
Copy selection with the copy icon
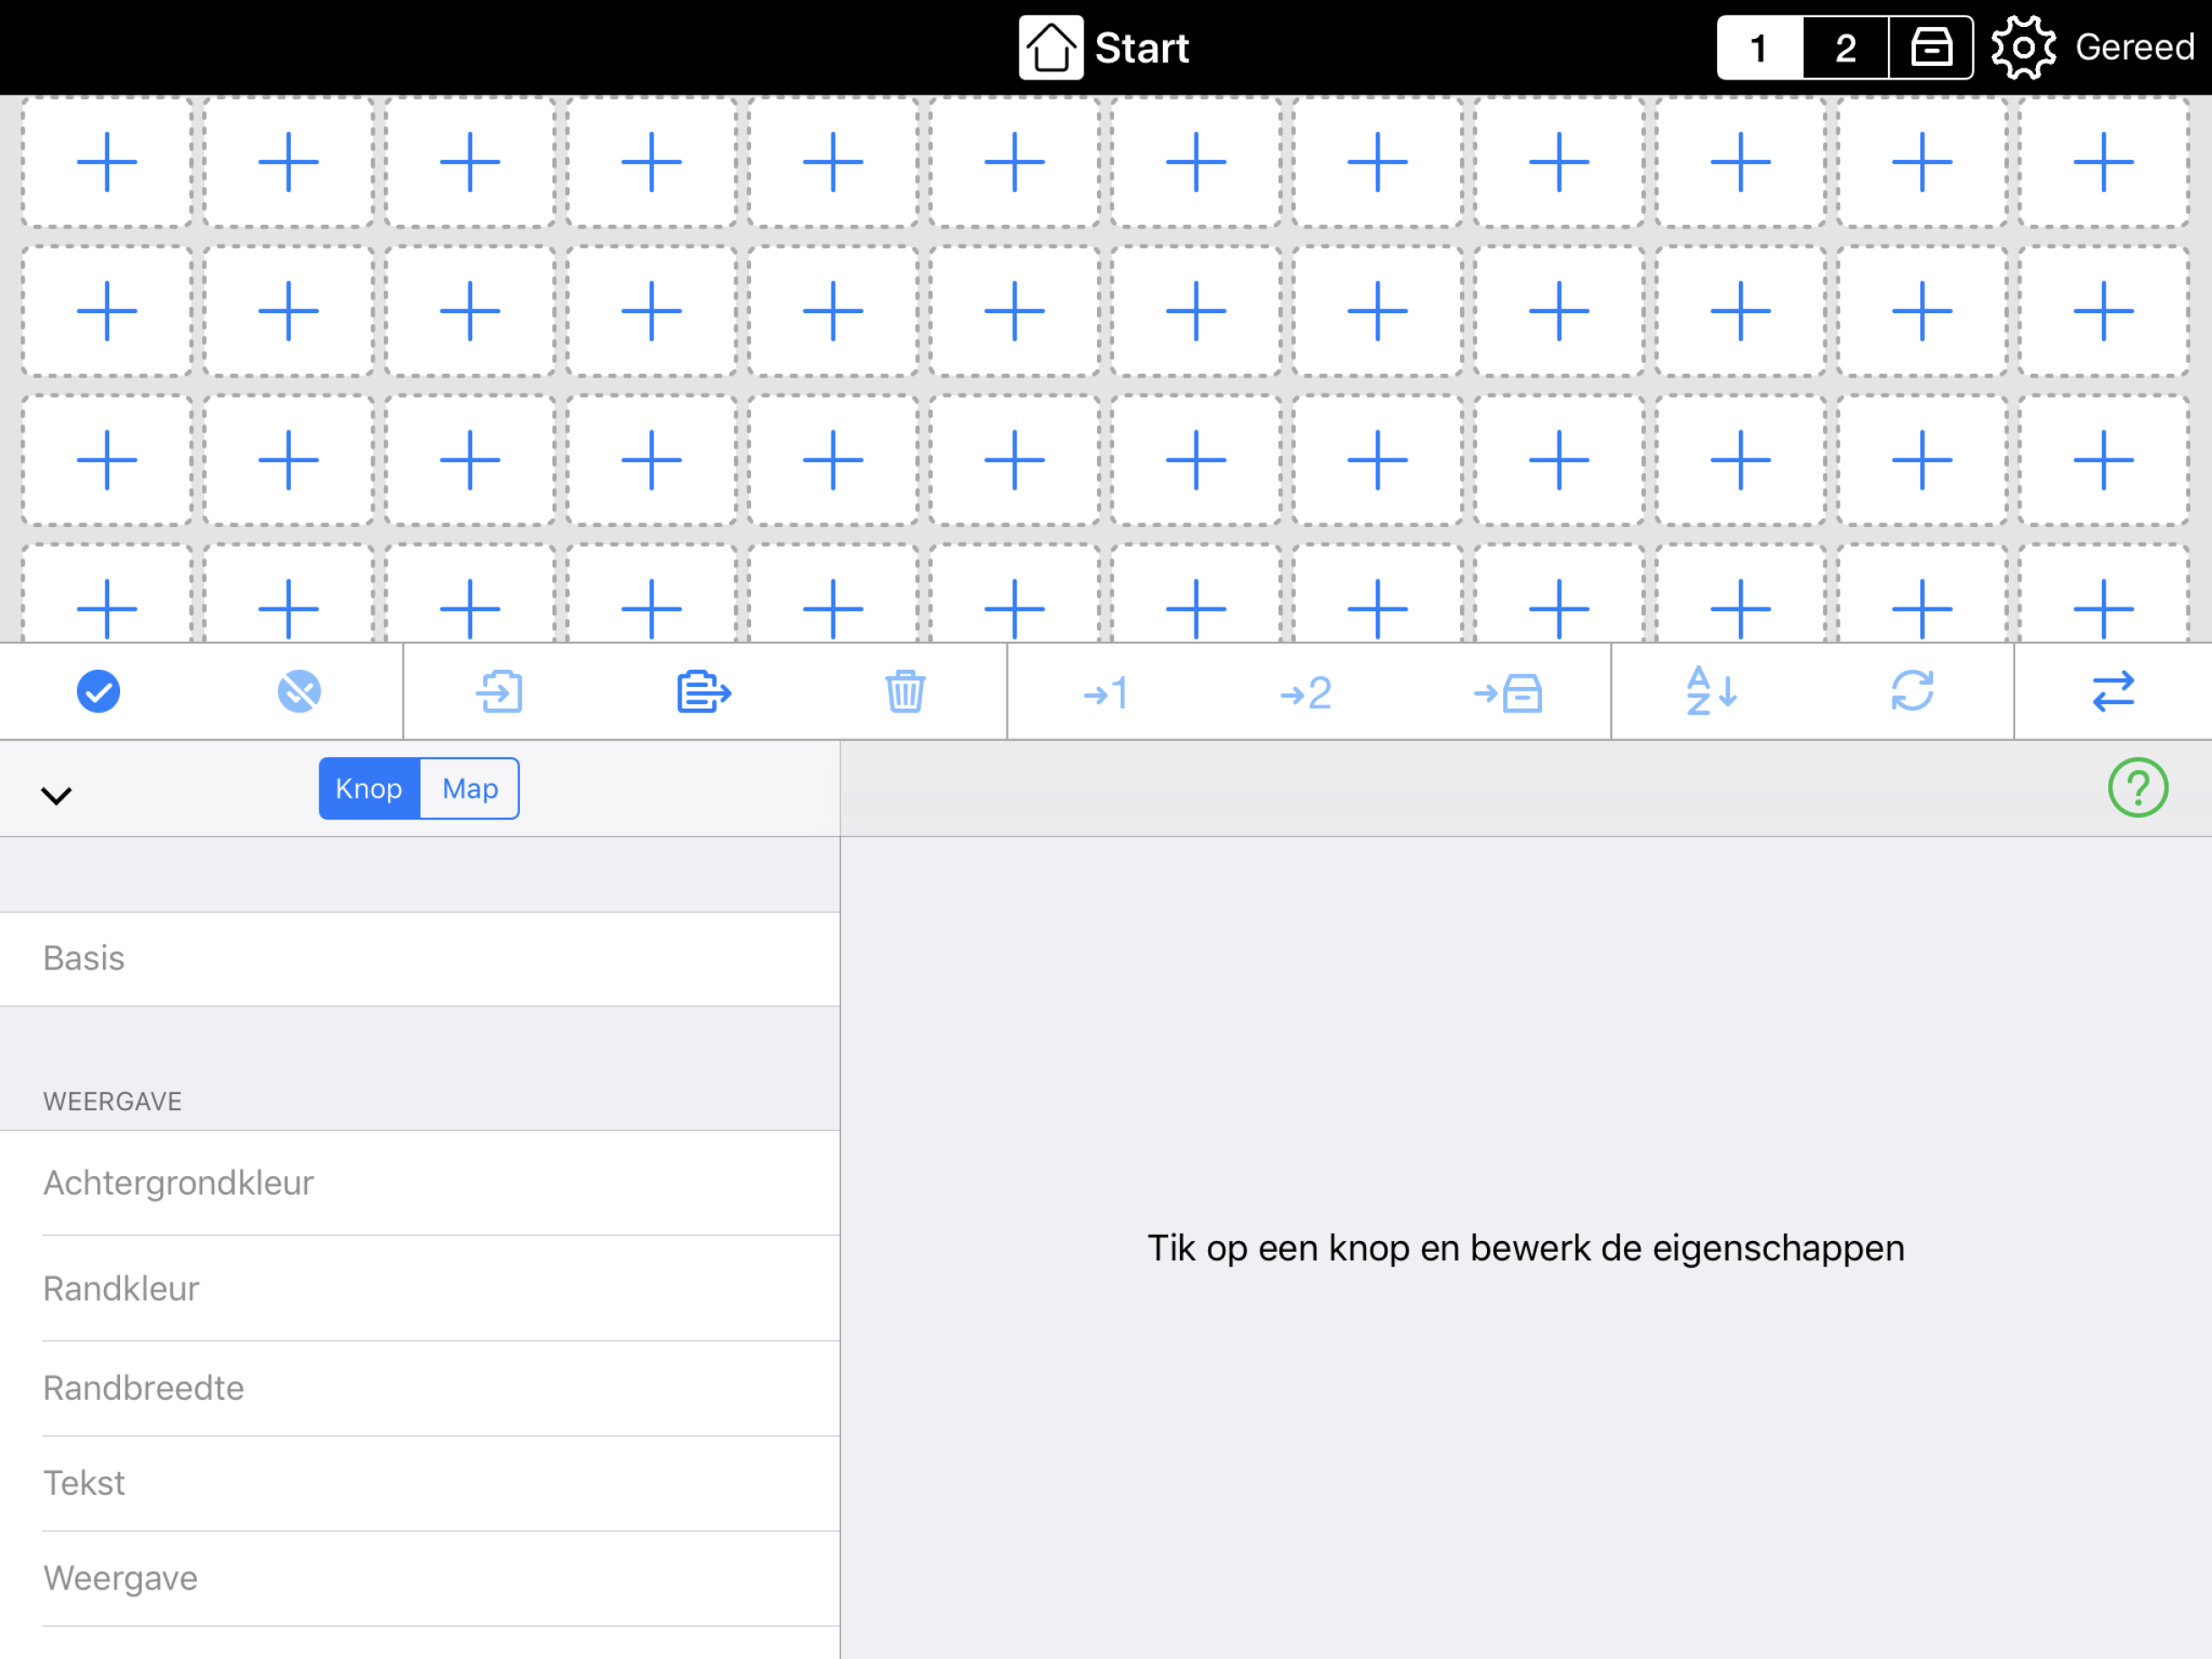(x=703, y=691)
